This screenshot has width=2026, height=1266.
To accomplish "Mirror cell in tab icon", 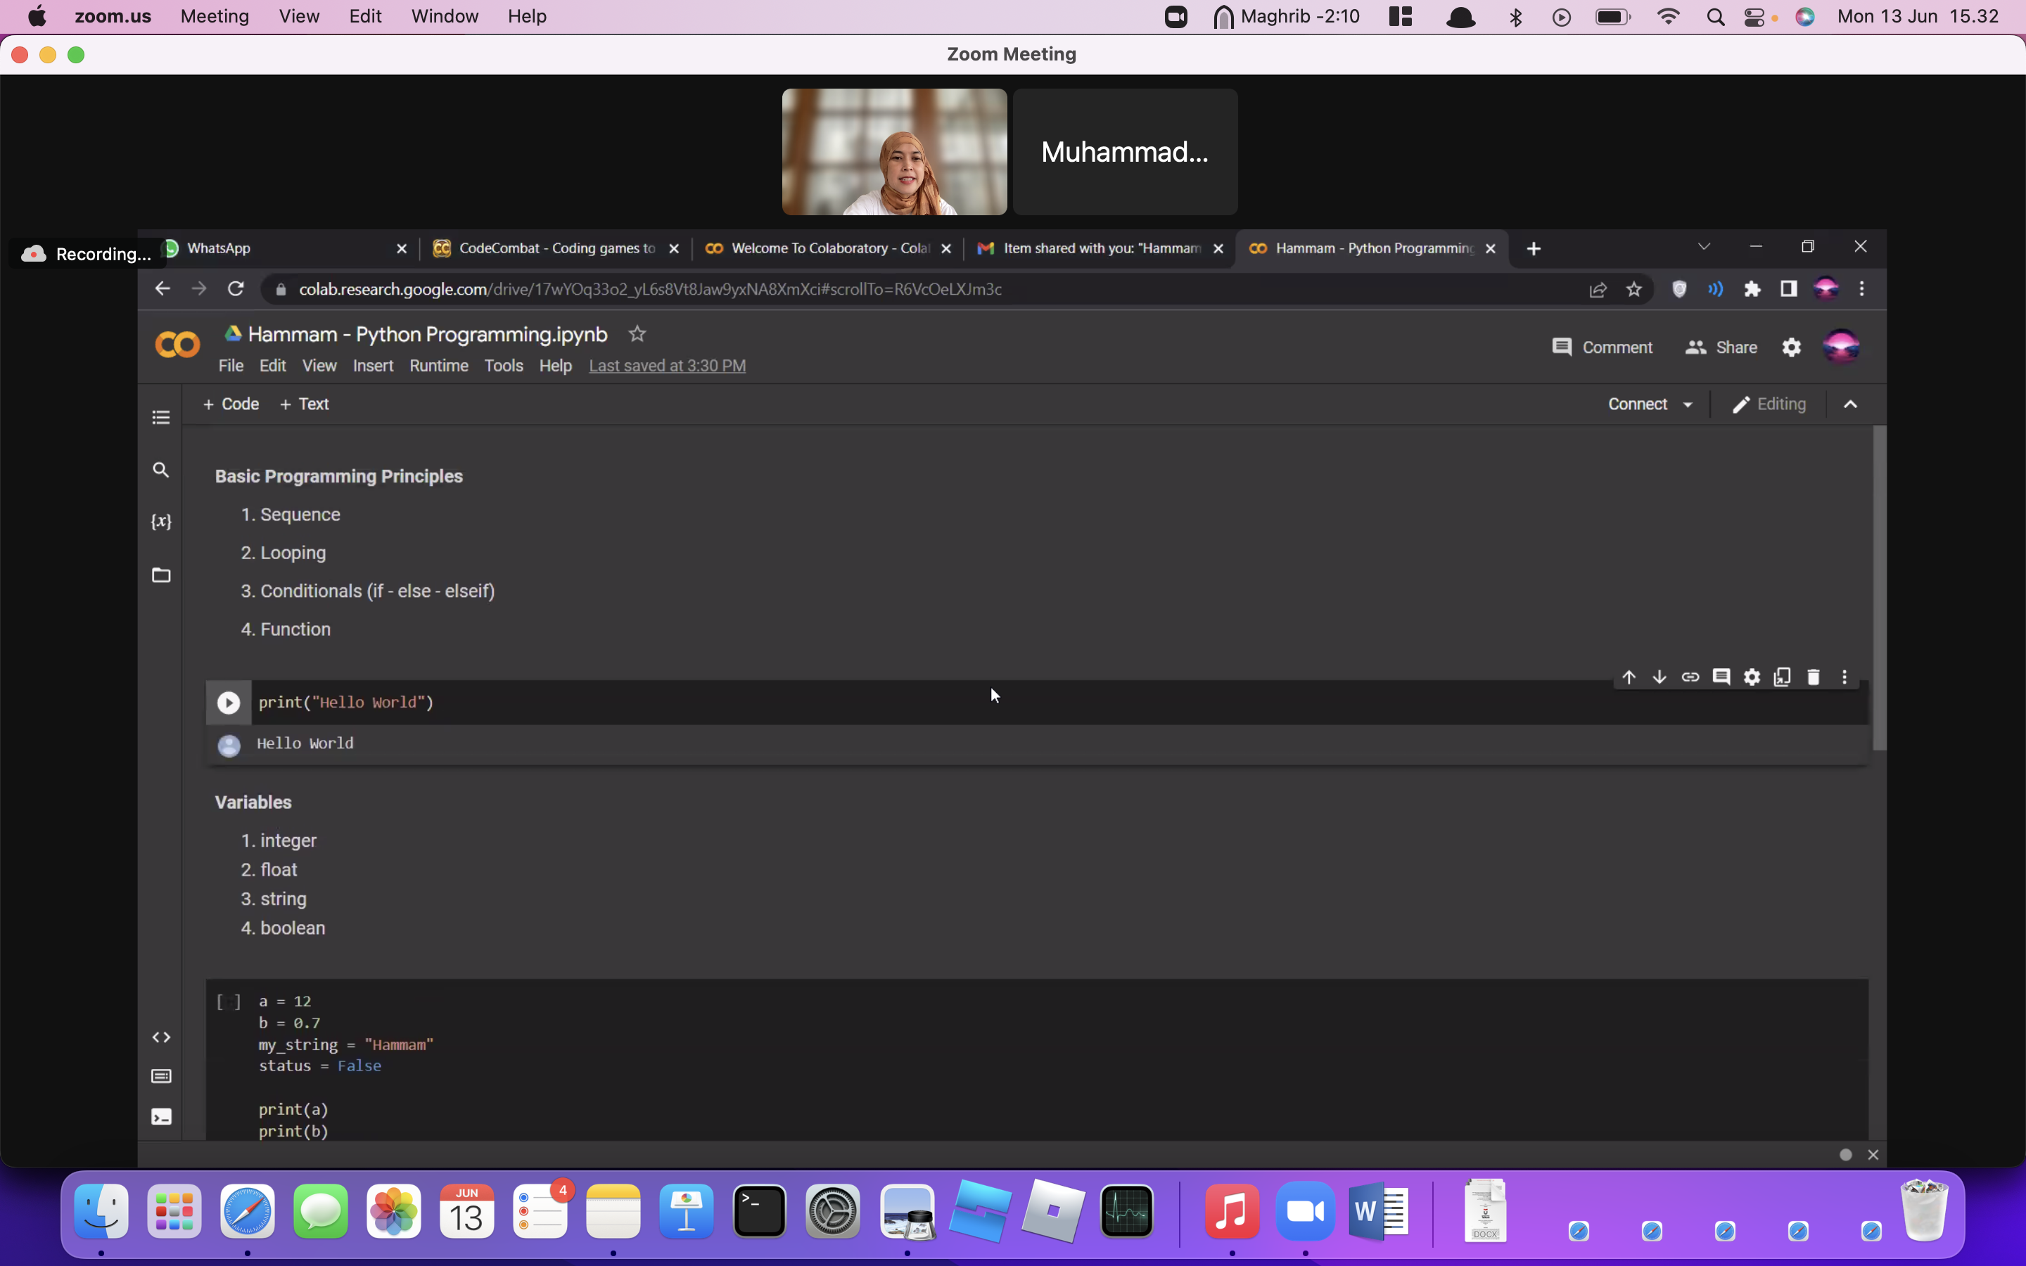I will (1783, 677).
